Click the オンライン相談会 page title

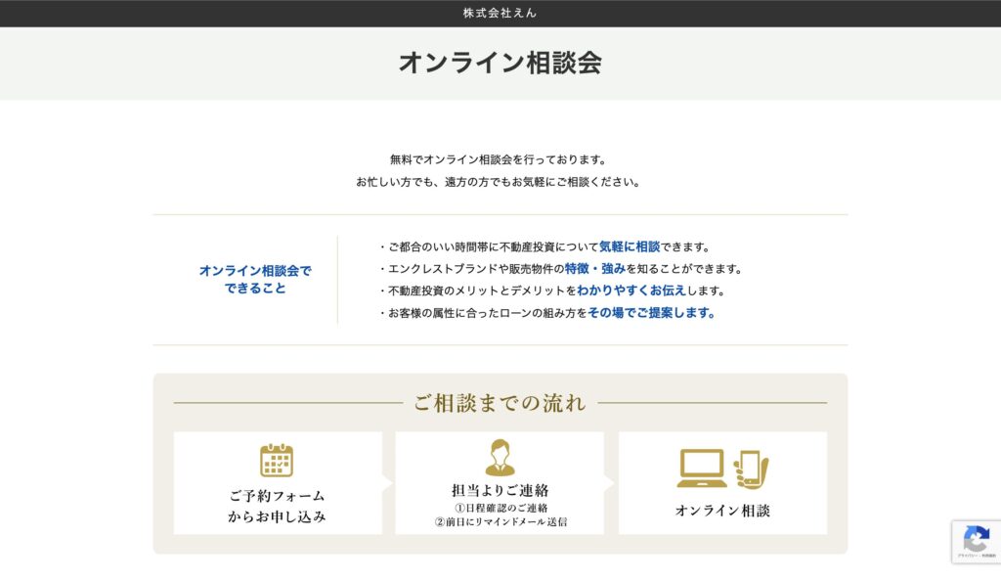500,63
